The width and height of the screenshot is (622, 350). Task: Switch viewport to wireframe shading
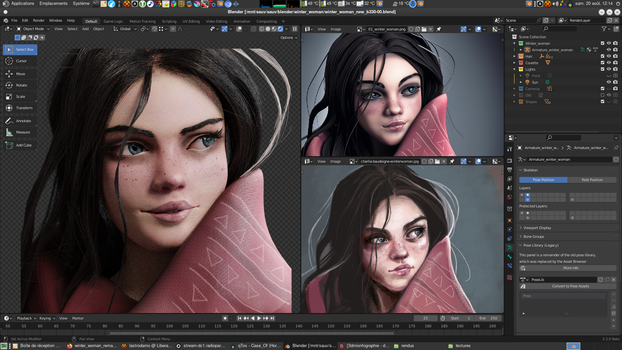262,29
